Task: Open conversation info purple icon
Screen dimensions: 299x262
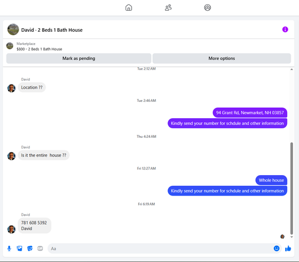Action: click(285, 29)
